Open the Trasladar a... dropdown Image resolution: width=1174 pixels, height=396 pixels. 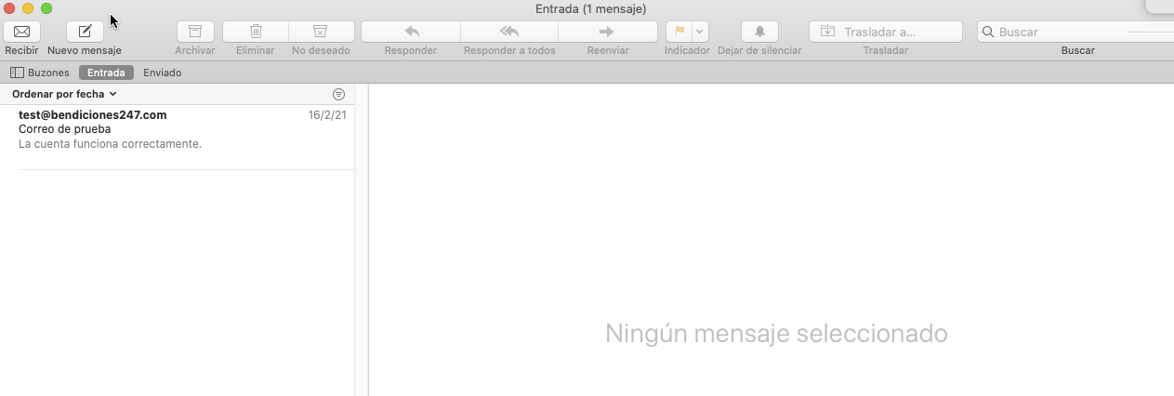click(x=885, y=32)
